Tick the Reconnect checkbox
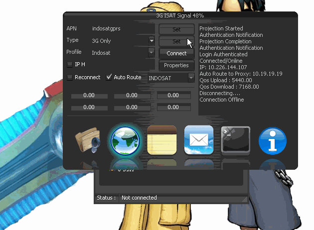The width and height of the screenshot is (314, 230). point(69,77)
